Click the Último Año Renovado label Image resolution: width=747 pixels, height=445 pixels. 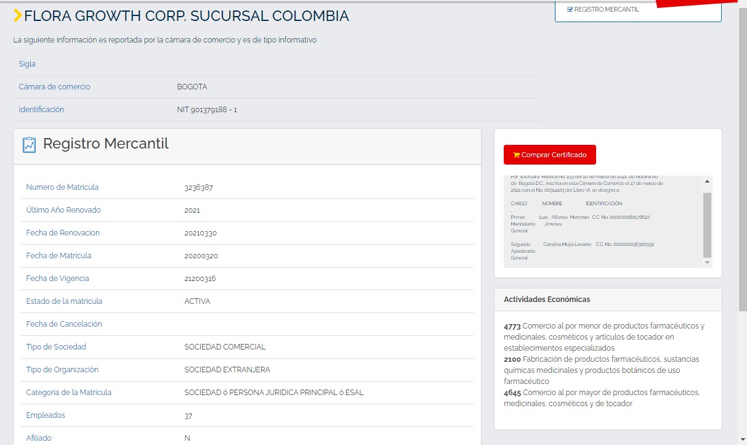pyautogui.click(x=63, y=210)
